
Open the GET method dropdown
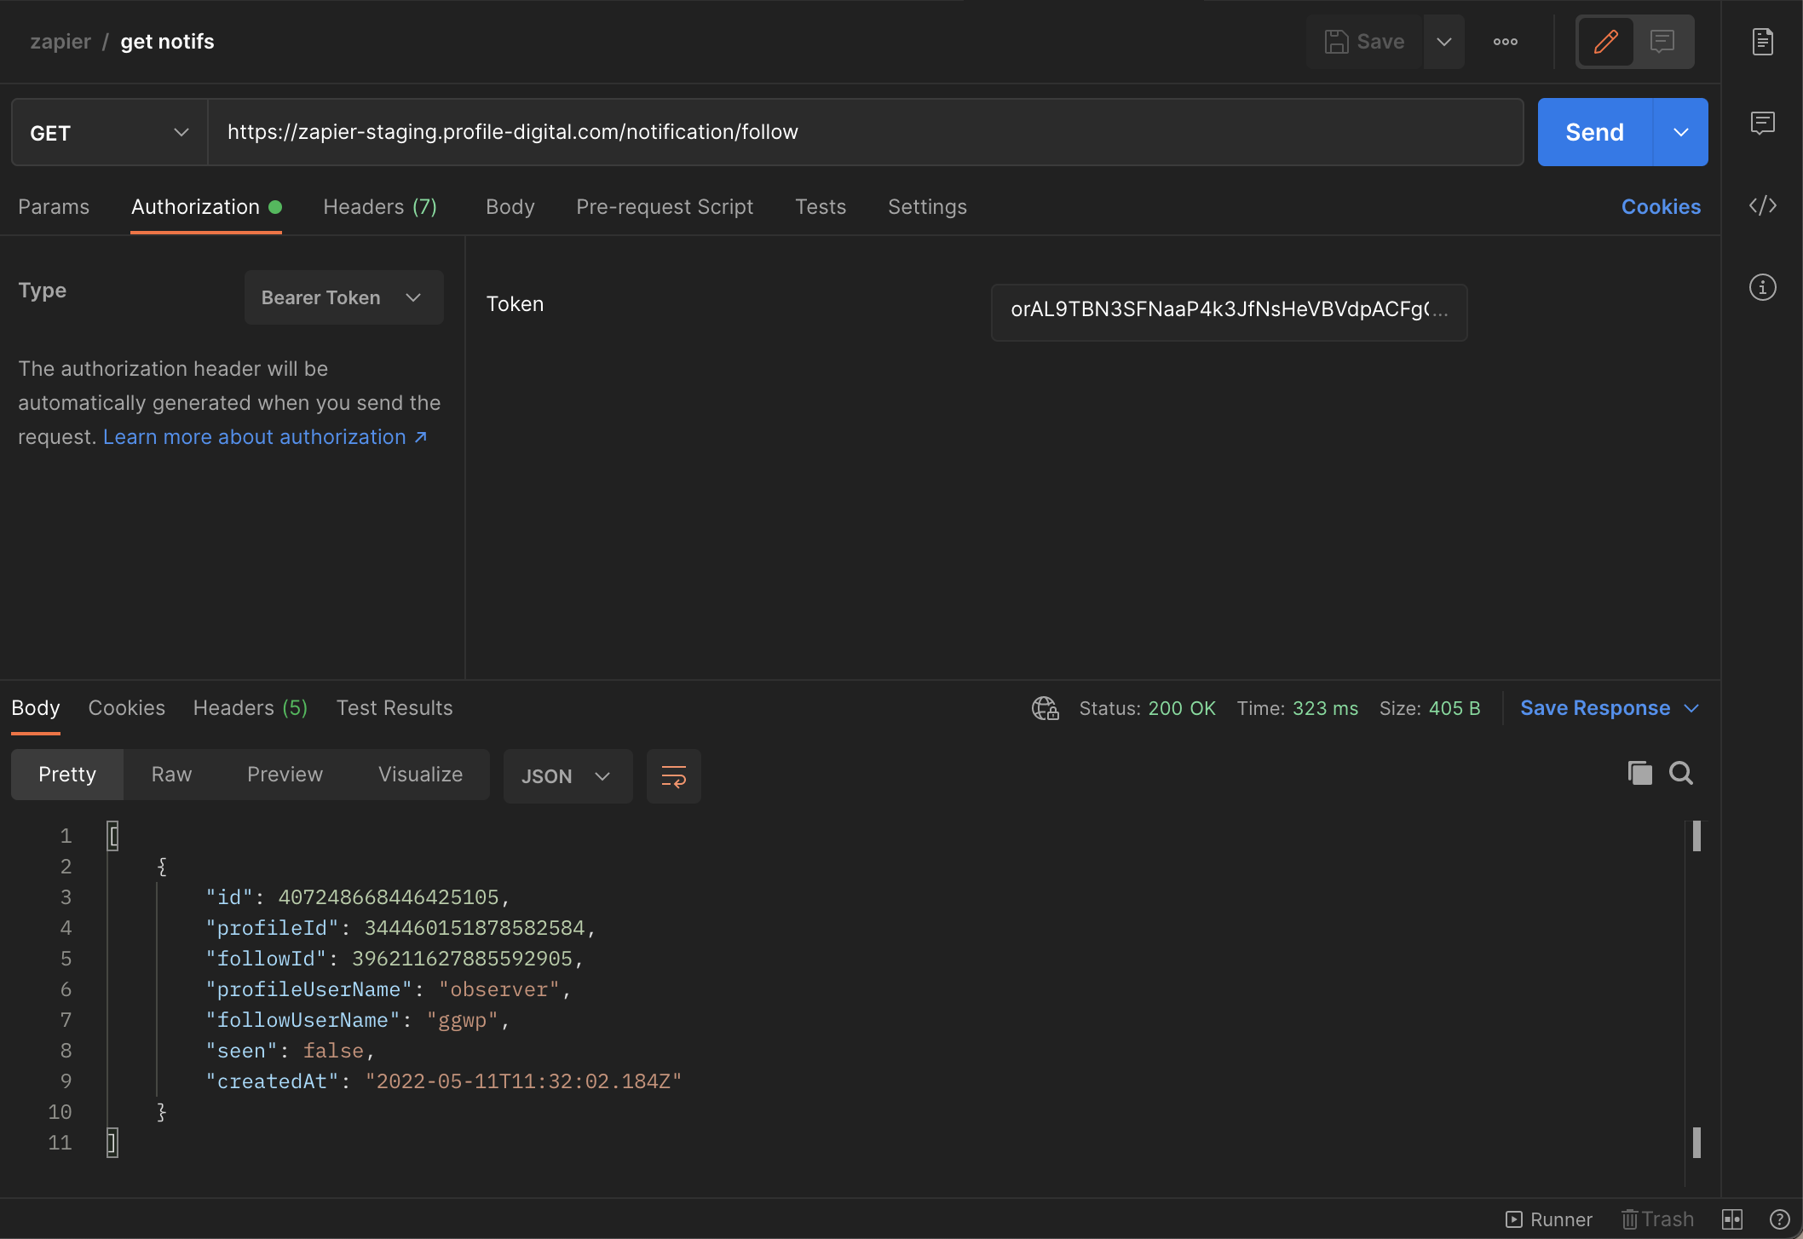coord(109,132)
